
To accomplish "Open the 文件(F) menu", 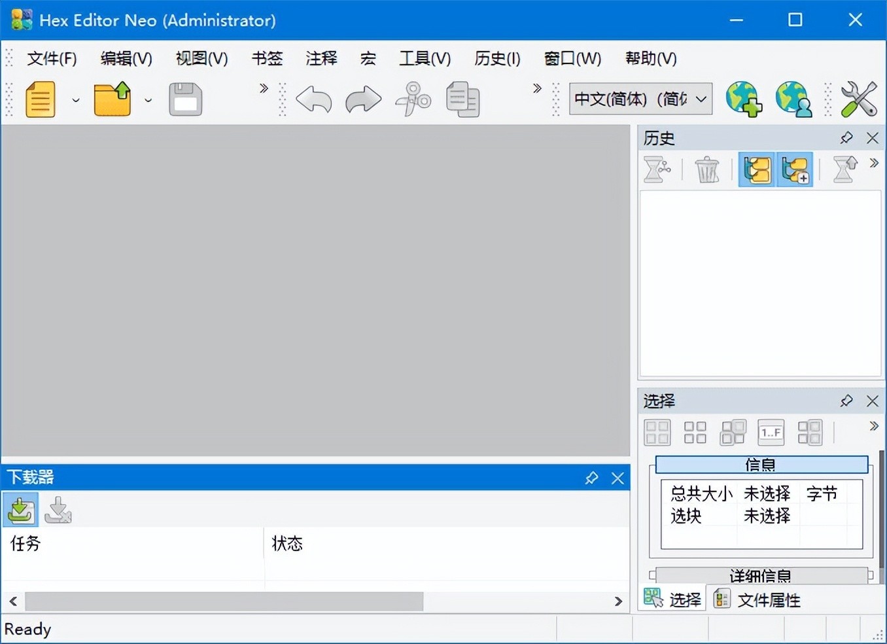I will 52,59.
